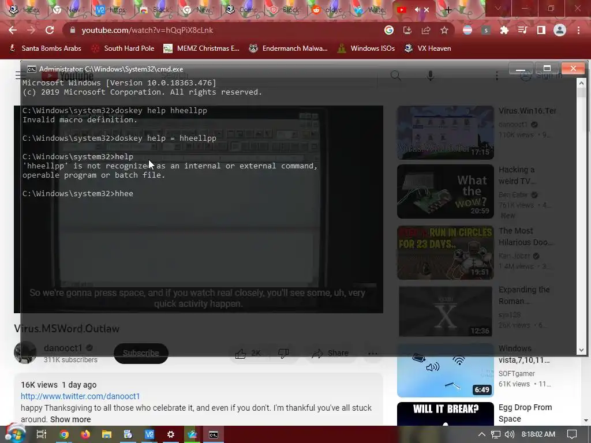Dislike the video with thumbs down
The width and height of the screenshot is (591, 443).
coord(283,354)
